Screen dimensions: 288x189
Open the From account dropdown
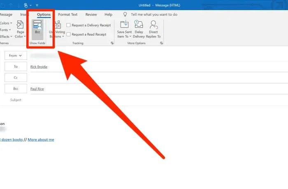pos(16,55)
